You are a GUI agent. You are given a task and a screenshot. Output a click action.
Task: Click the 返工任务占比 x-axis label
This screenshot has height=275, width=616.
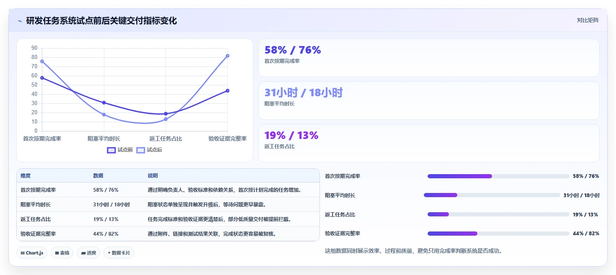166,139
